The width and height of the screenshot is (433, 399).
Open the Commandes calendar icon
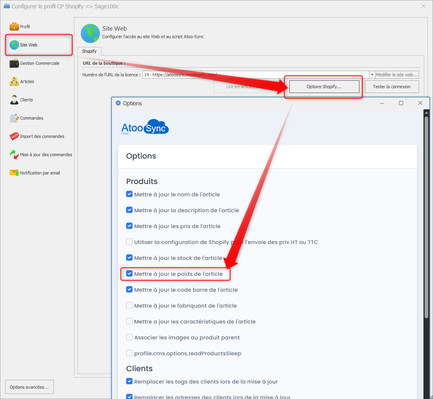click(14, 118)
